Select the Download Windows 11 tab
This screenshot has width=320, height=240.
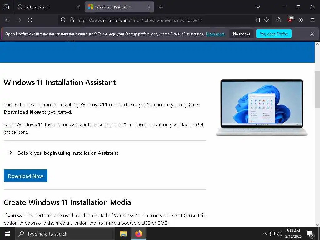(119, 7)
